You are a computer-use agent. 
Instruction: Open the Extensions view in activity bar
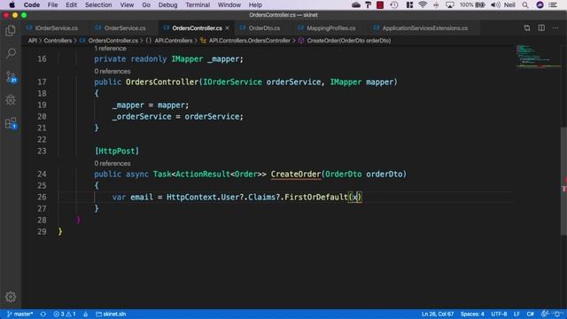[x=11, y=123]
